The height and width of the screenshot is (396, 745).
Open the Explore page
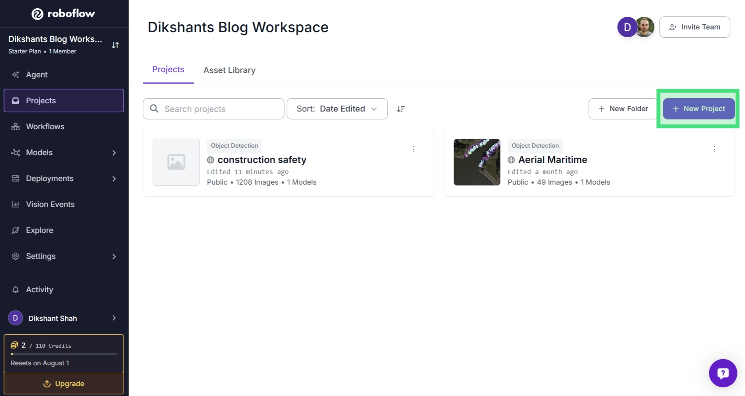point(64,230)
